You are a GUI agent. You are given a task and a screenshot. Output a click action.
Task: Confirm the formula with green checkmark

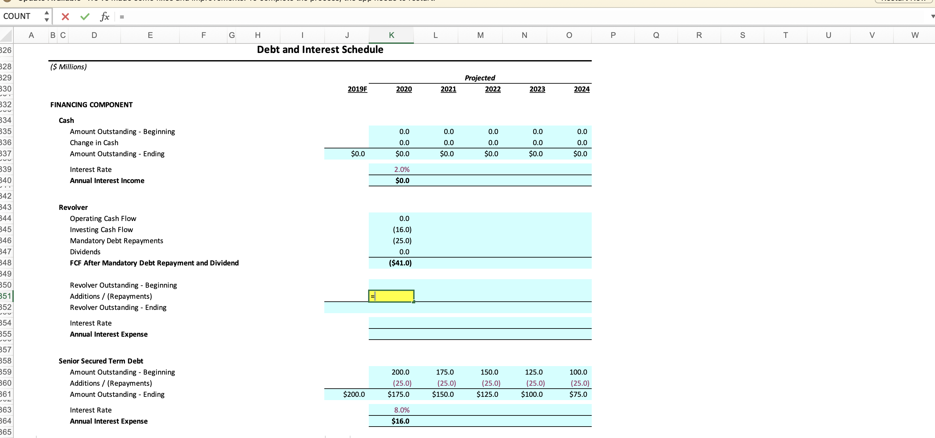point(85,16)
